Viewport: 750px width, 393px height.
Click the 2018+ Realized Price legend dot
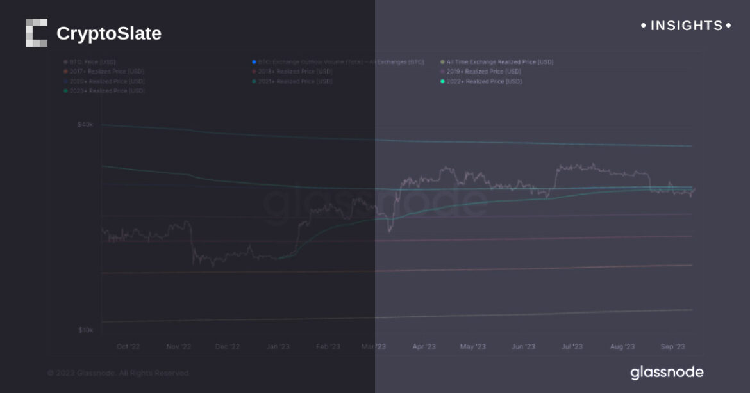[x=254, y=72]
